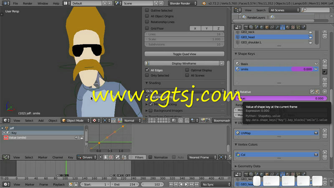The image size is (334, 188).
Task: Open the Nearest Frame dropdown
Action: [x=202, y=158]
